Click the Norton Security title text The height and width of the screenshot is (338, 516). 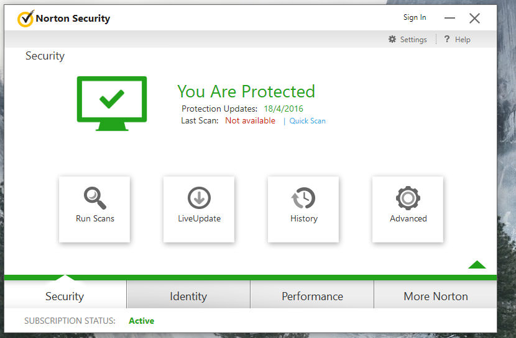click(73, 19)
